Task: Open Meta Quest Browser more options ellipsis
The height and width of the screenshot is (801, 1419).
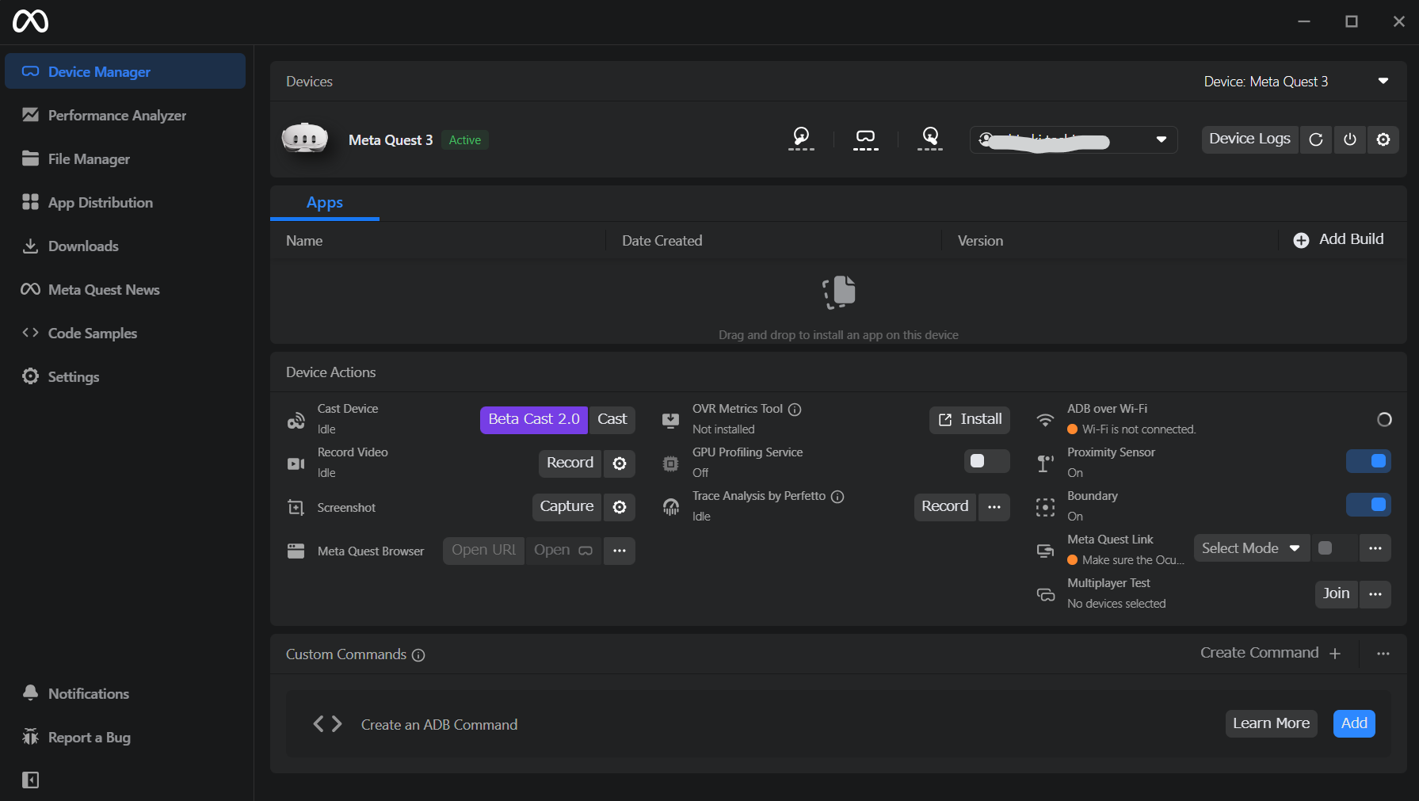Action: 620,551
